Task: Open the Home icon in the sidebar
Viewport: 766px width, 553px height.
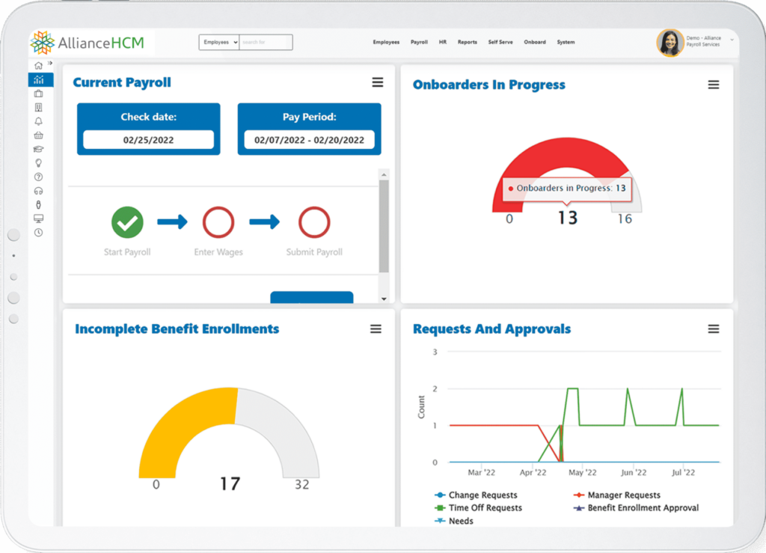Action: pyautogui.click(x=39, y=67)
